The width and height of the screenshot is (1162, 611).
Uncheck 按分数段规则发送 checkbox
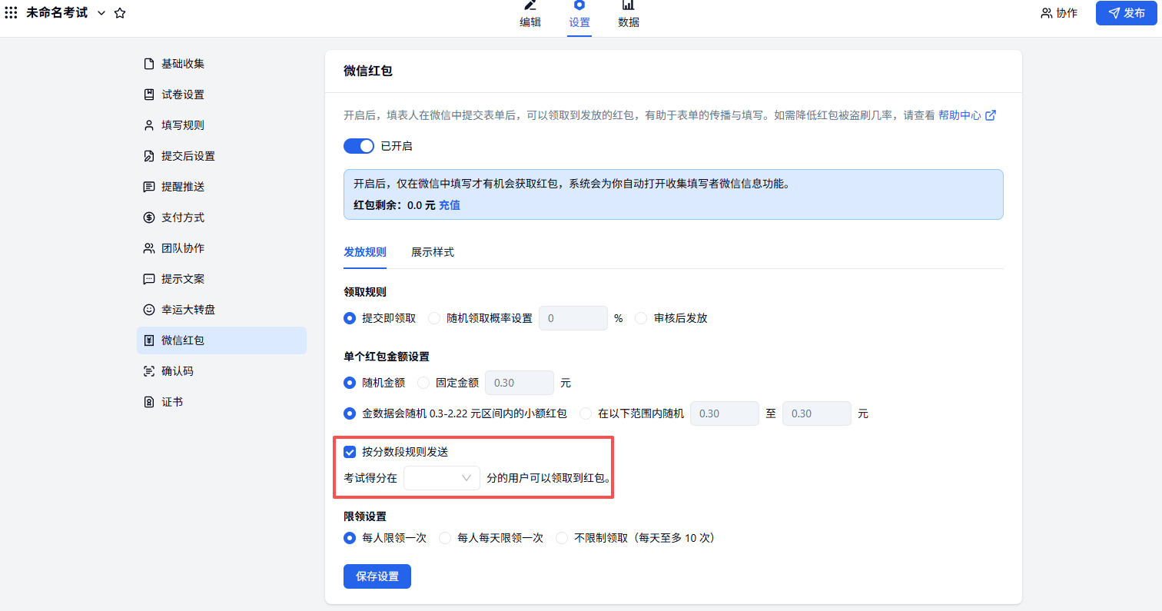[350, 452]
